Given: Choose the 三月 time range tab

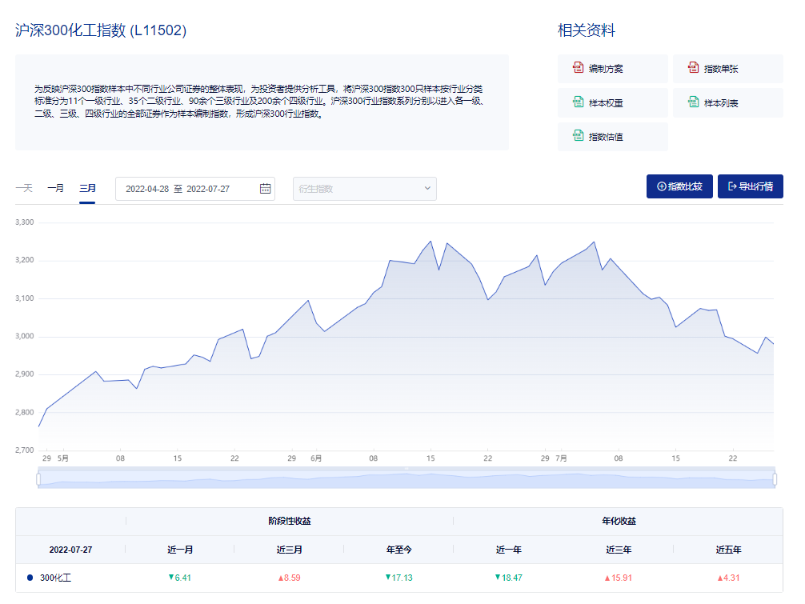Looking at the screenshot, I should click(x=87, y=188).
